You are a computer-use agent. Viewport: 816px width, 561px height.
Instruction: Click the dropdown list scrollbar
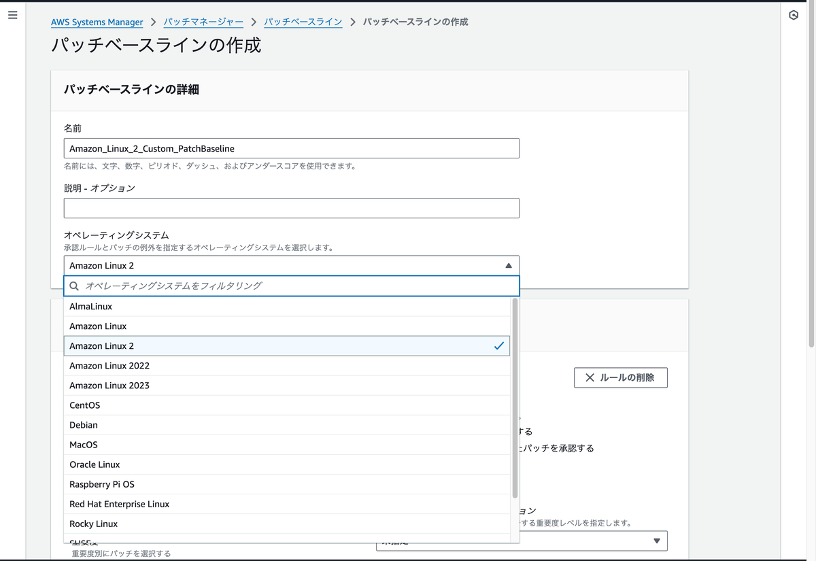click(515, 398)
